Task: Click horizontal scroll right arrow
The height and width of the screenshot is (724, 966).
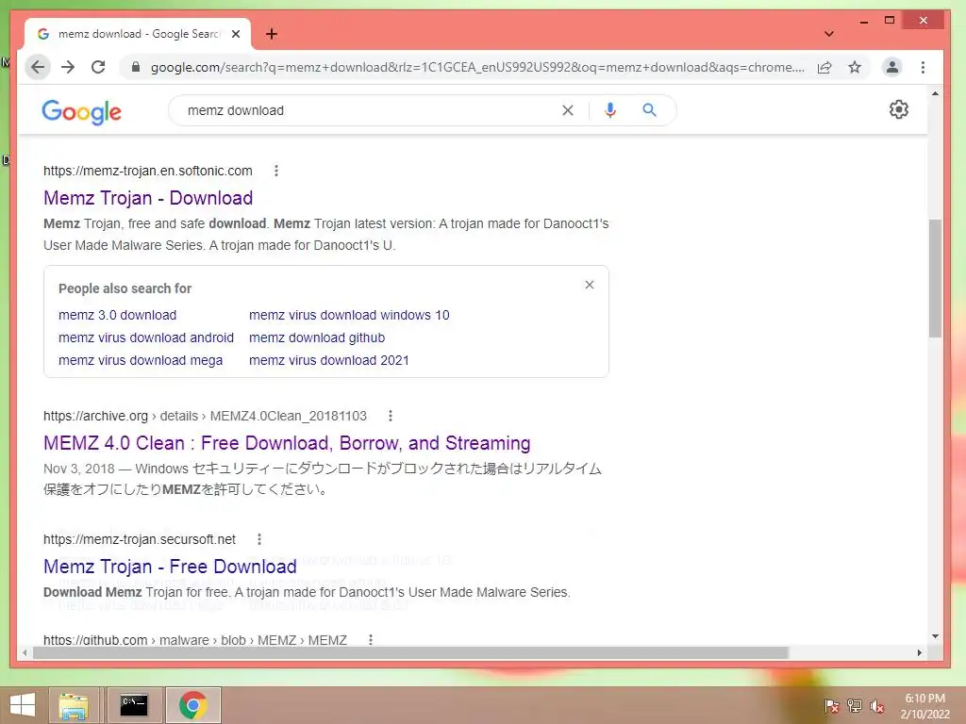Action: pos(919,652)
